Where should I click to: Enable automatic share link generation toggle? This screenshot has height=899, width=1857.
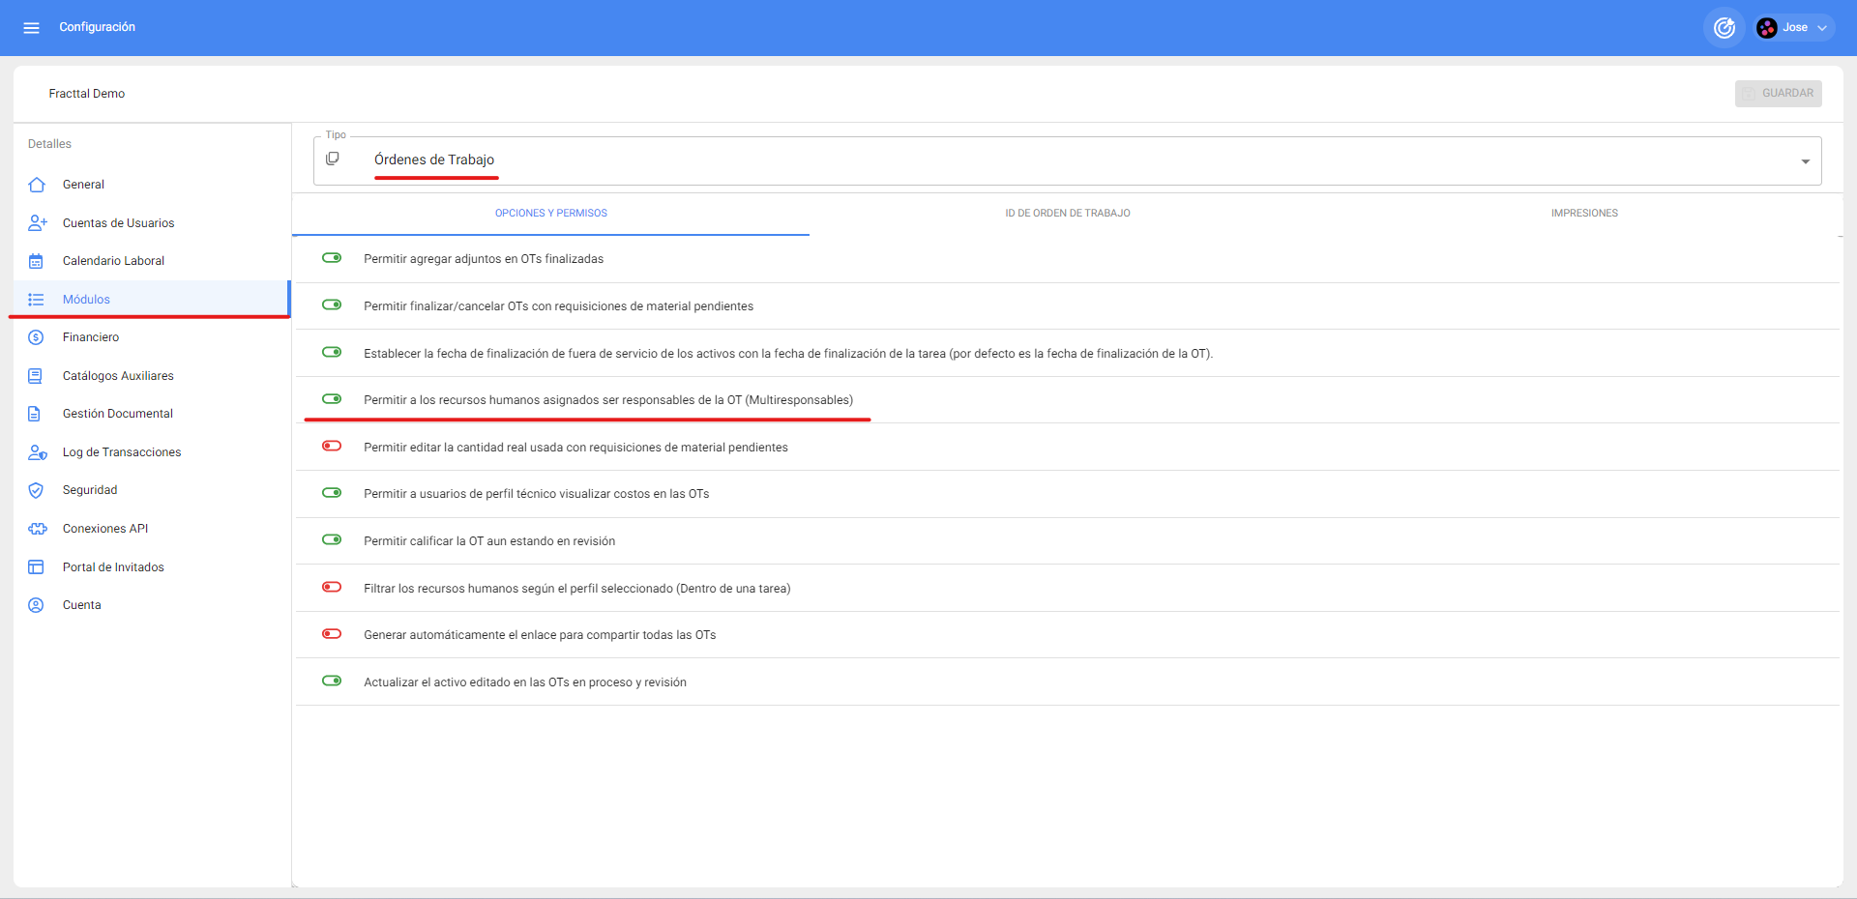pos(332,634)
